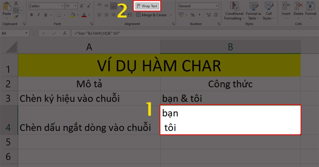This screenshot has width=319, height=167.
Task: Open the Cell Styles gallery
Action: coord(268,11)
